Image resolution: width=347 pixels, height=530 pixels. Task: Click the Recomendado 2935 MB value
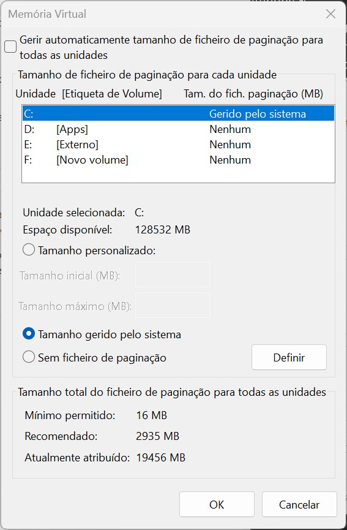point(158,436)
